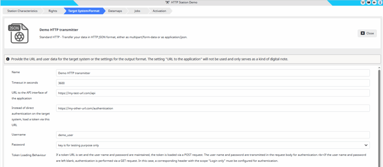Go to the Activation step
This screenshot has width=383, height=167.
(159, 11)
